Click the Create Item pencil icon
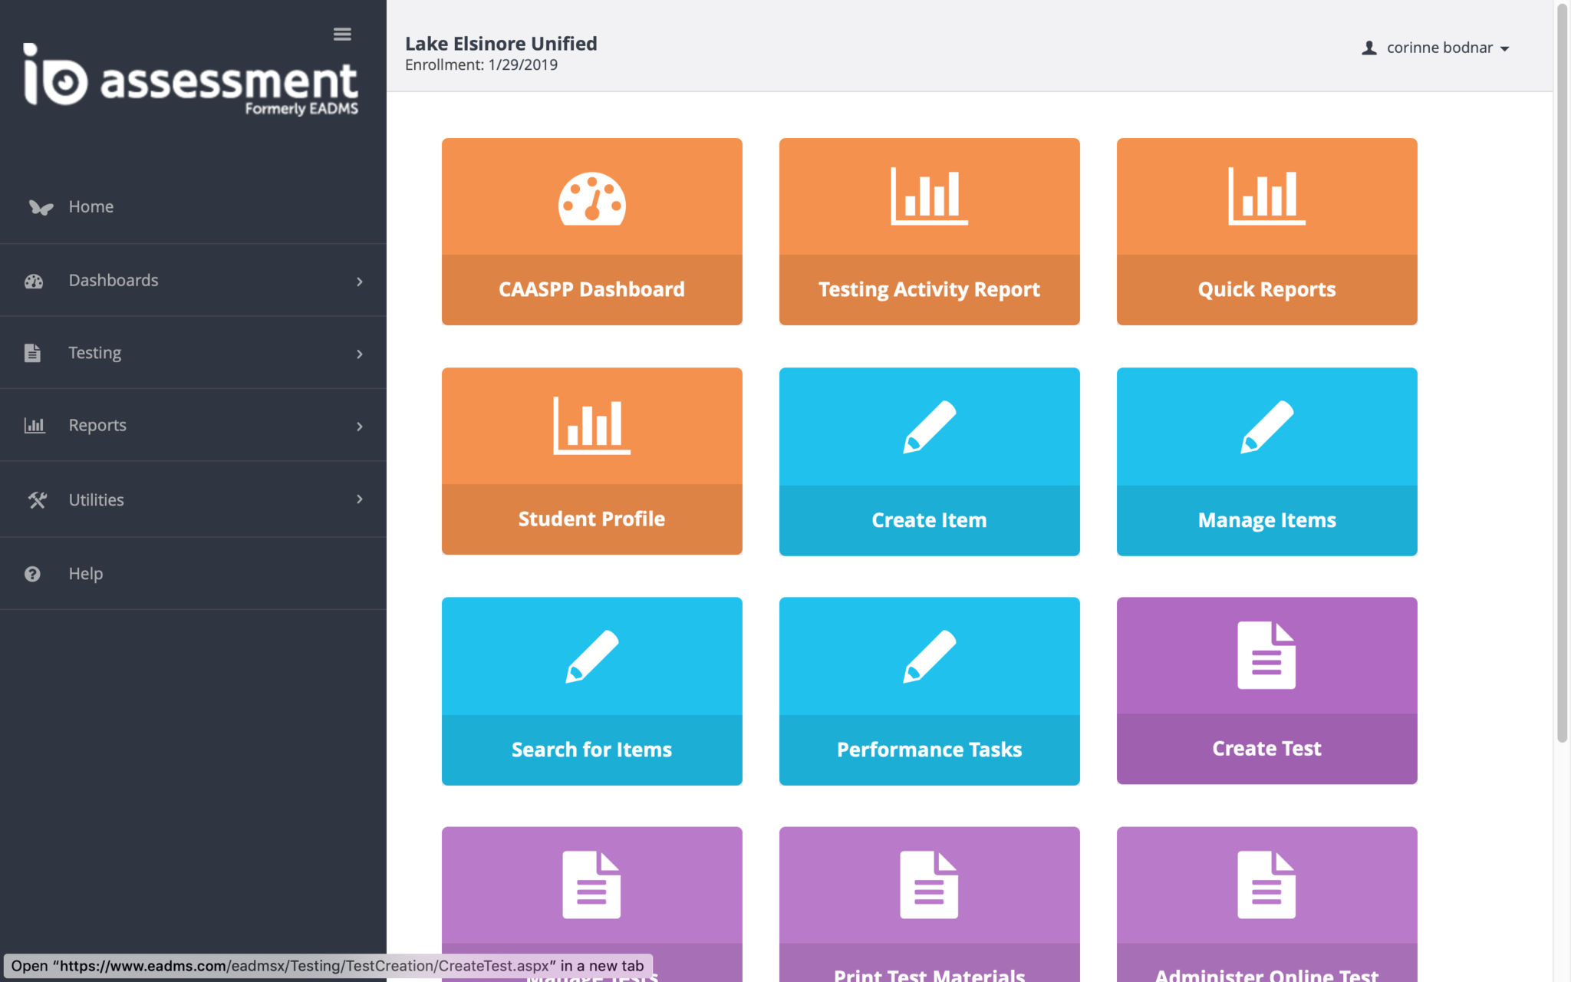This screenshot has height=982, width=1571. 929,427
